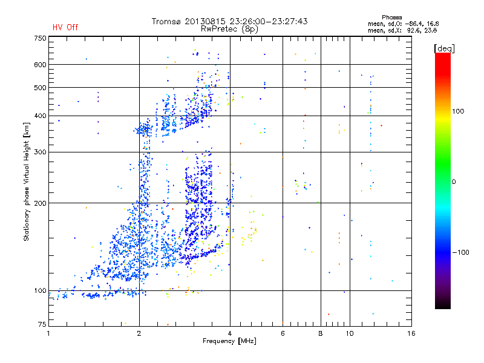The image size is (484, 363).
Task: Click the x-axis label '4'
Action: tap(230, 333)
